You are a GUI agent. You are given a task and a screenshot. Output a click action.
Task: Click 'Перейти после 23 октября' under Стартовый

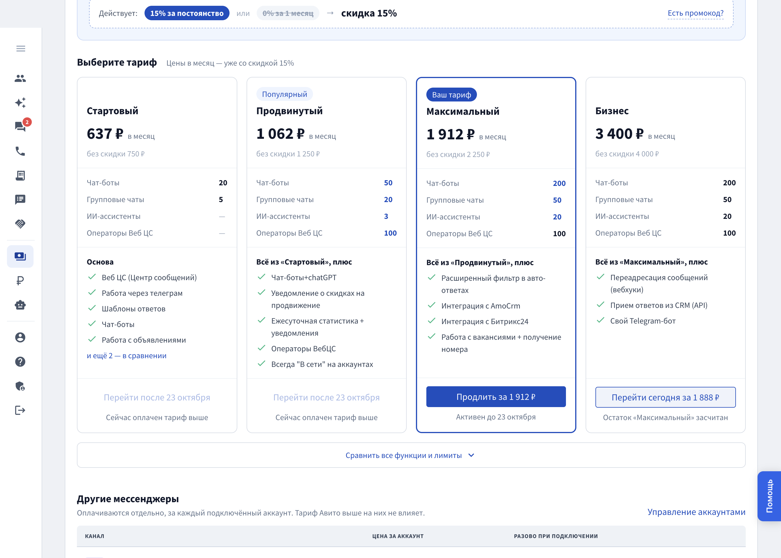point(157,398)
